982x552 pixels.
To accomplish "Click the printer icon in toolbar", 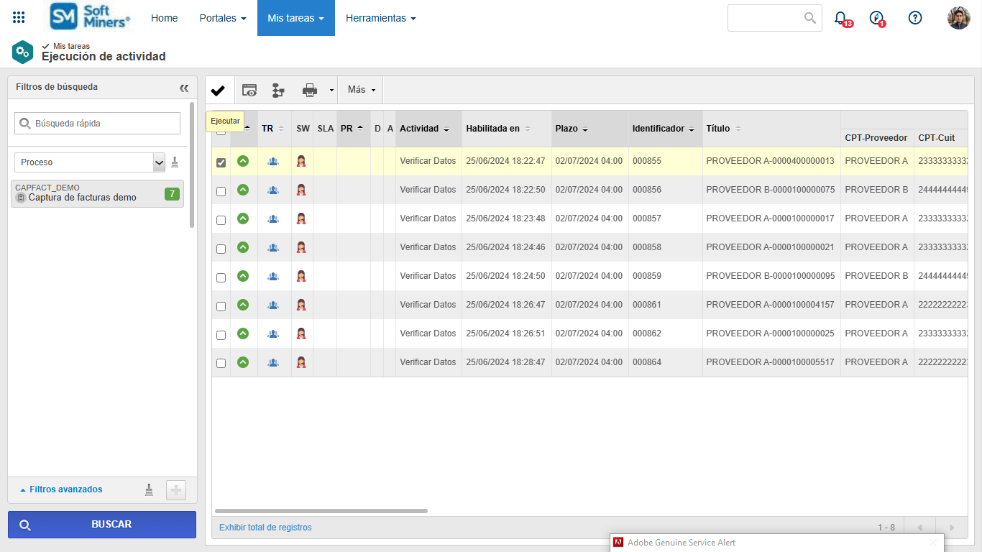I will pyautogui.click(x=310, y=91).
